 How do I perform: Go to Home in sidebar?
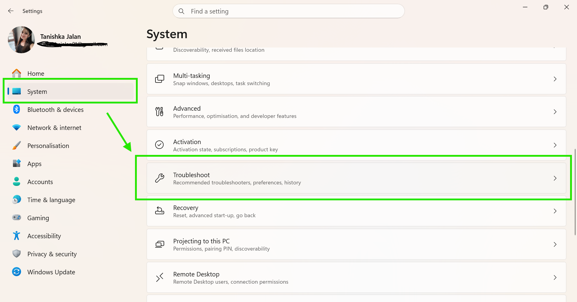(70, 73)
